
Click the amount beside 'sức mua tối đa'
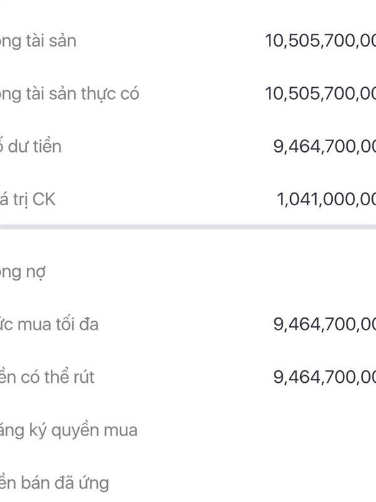pyautogui.click(x=325, y=324)
